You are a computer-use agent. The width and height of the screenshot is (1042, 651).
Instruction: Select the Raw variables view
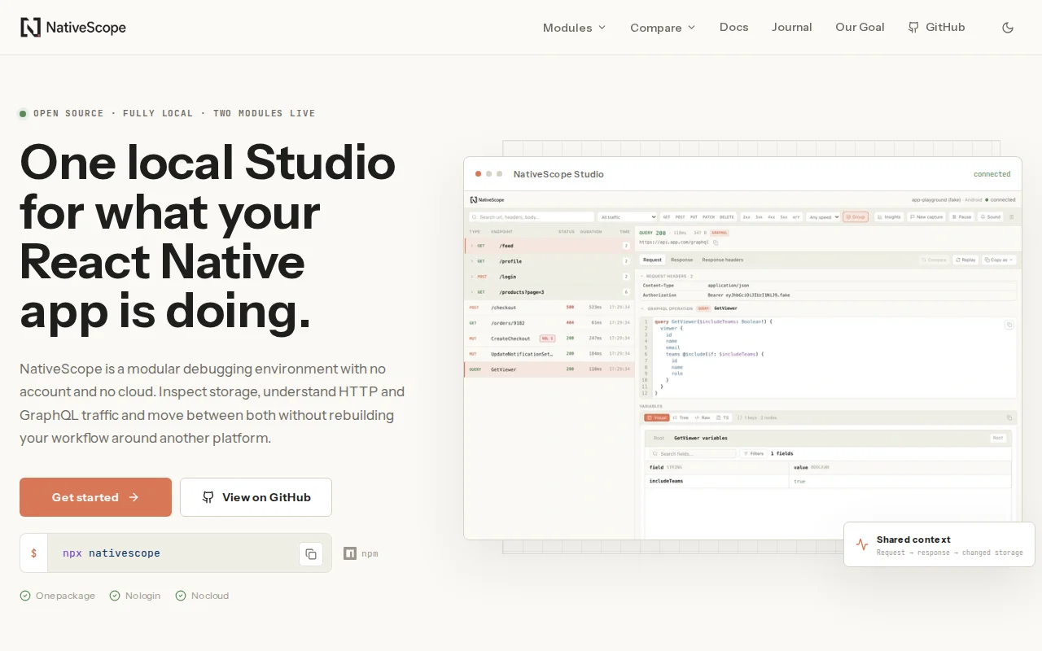click(x=703, y=417)
